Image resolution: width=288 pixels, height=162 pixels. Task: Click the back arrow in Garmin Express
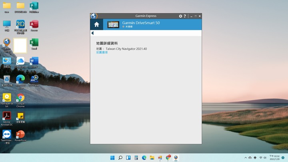tap(92, 33)
